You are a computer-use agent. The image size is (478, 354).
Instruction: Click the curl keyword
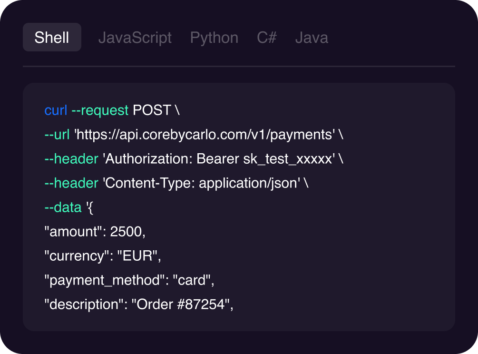click(56, 110)
